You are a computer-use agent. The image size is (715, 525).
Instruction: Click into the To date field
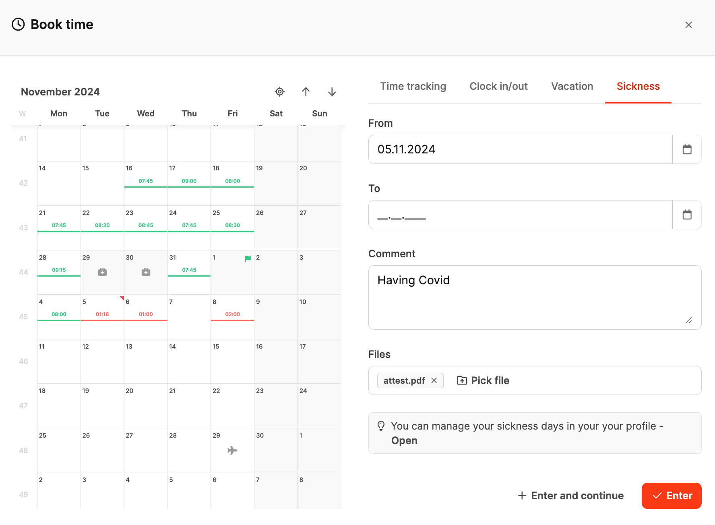tap(520, 215)
